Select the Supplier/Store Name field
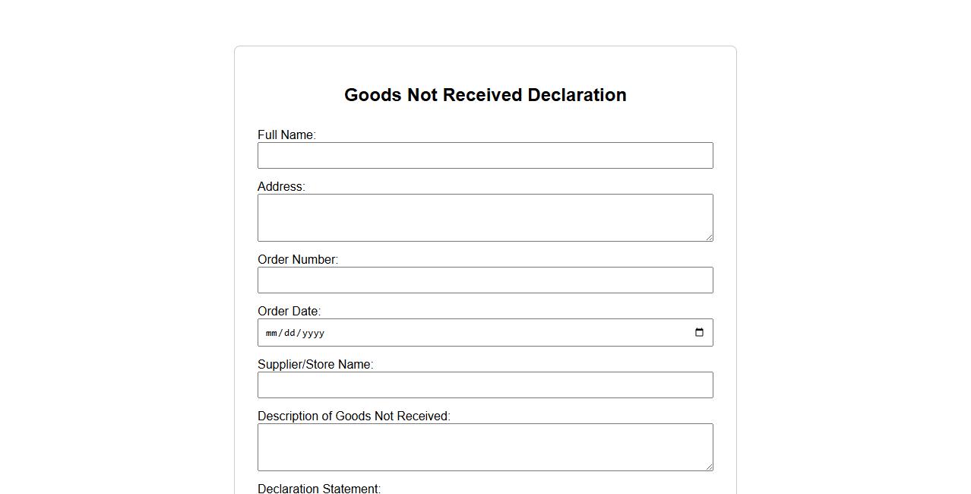The width and height of the screenshot is (971, 494). [485, 385]
